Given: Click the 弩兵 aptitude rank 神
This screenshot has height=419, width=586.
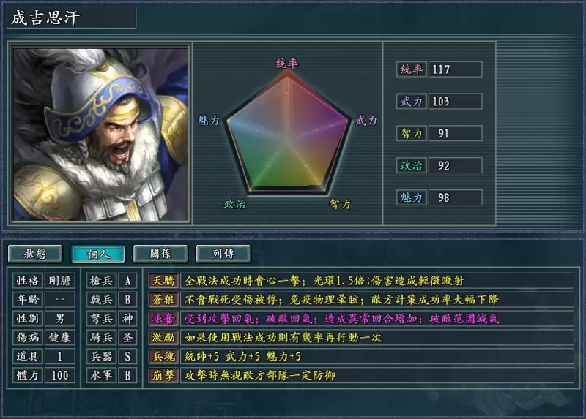Looking at the screenshot, I should coord(127,319).
